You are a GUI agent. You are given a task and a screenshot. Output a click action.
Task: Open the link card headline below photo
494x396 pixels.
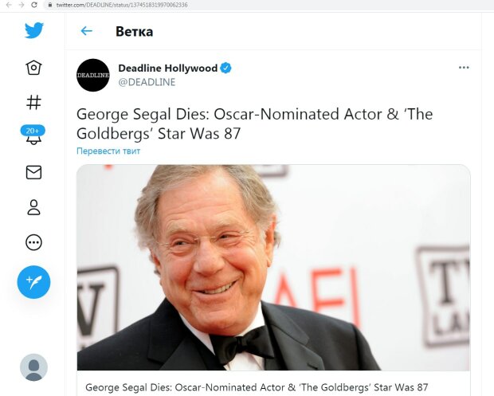(x=257, y=387)
